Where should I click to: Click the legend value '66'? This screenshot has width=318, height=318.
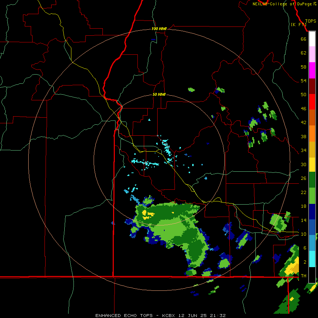pyautogui.click(x=304, y=39)
